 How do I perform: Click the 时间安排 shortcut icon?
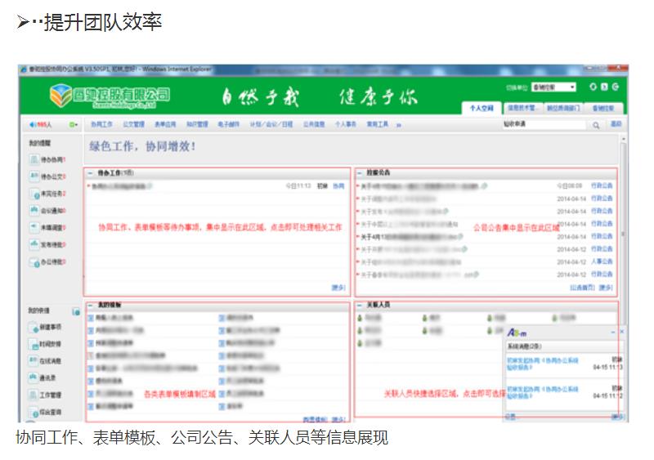33,344
